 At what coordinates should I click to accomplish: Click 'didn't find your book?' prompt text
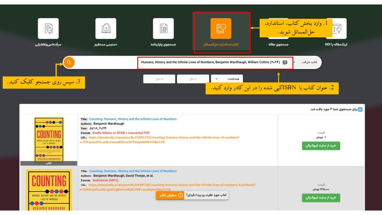tap(206, 195)
